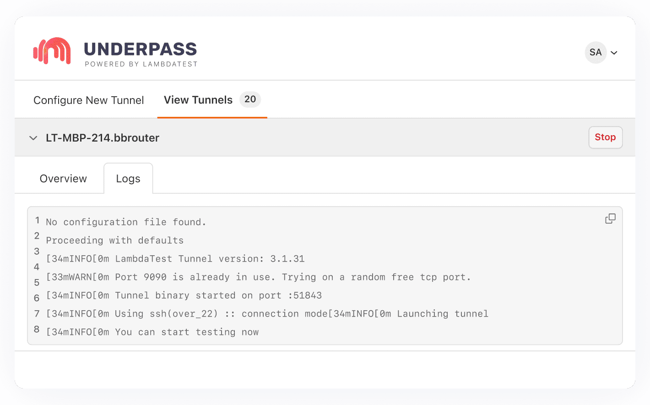Switch to the Overview tab
This screenshot has height=405, width=650.
coord(63,178)
